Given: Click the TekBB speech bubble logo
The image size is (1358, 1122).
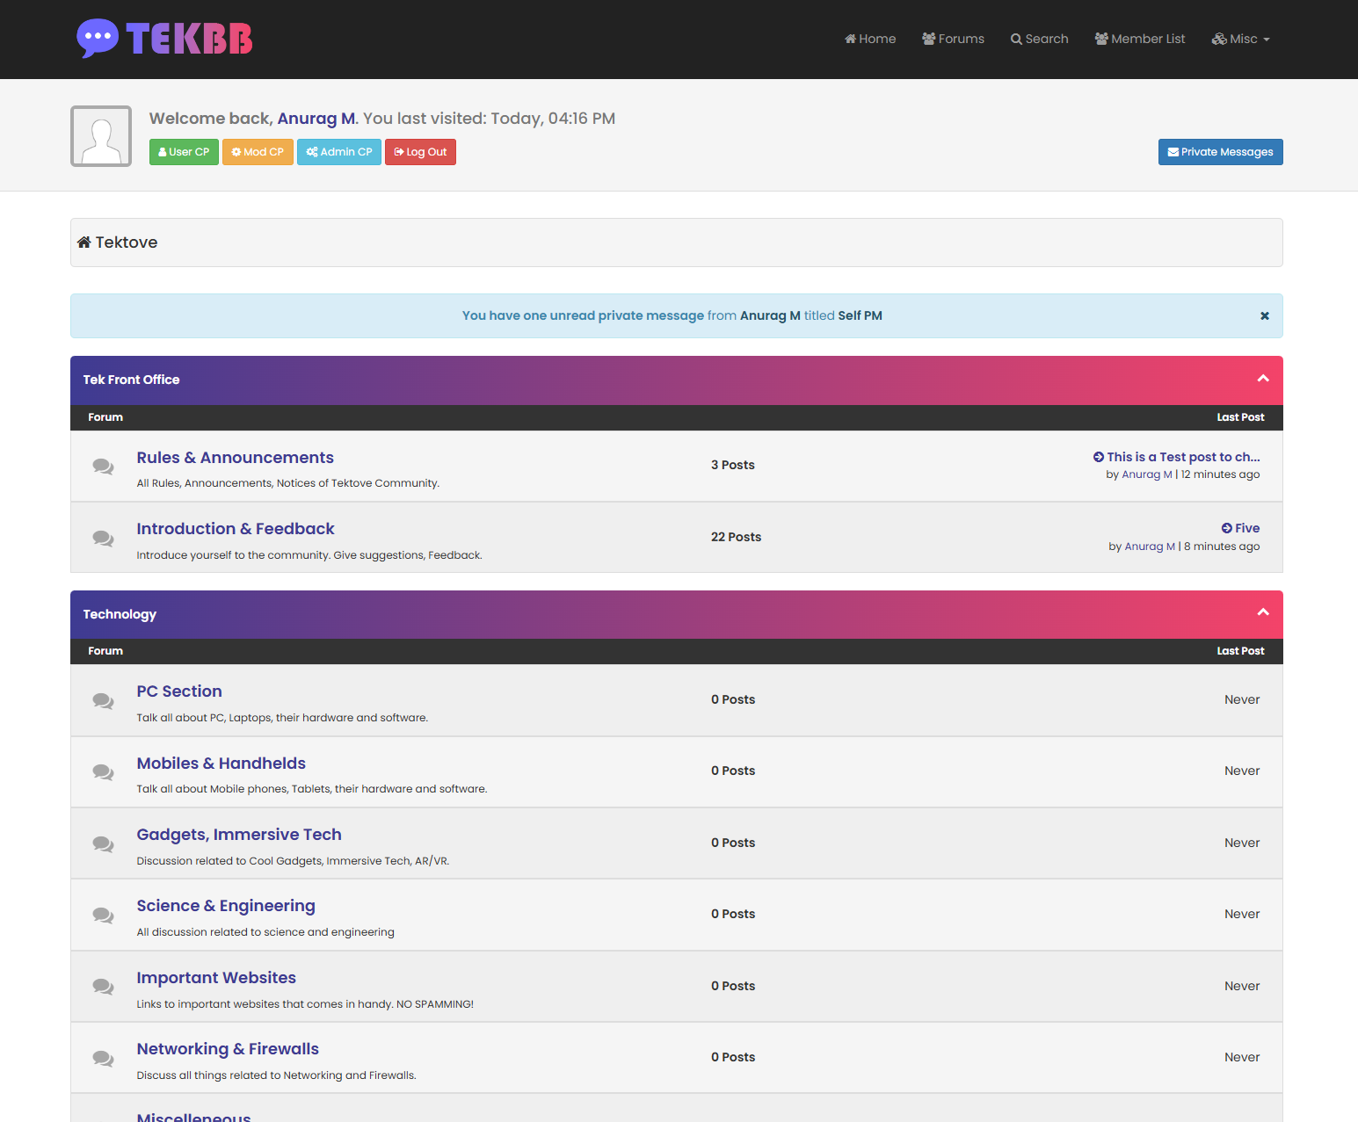Looking at the screenshot, I should (x=98, y=38).
